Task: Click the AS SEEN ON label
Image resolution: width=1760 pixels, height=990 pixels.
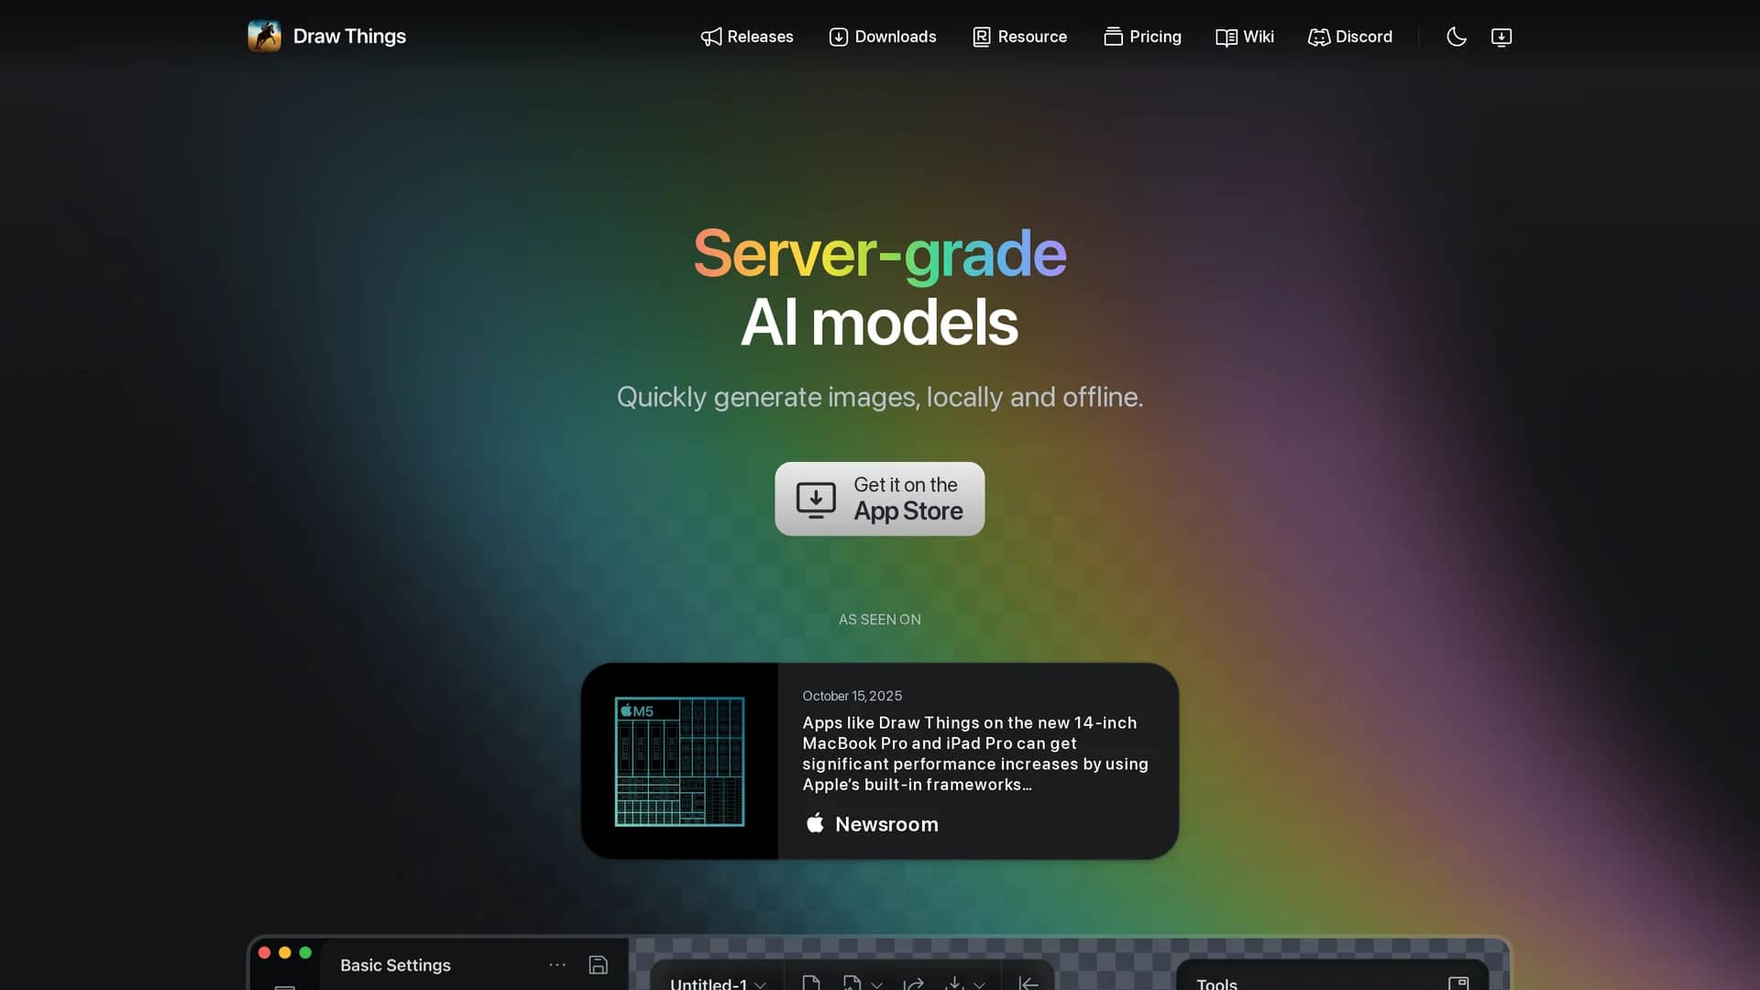Action: [x=880, y=620]
